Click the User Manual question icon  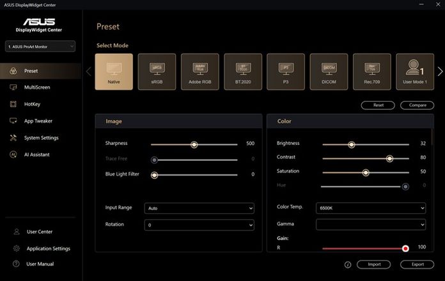[16, 264]
